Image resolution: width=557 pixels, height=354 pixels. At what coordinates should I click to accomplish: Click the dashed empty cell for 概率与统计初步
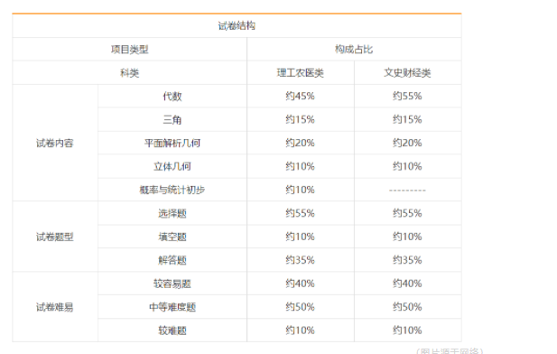[x=407, y=191]
